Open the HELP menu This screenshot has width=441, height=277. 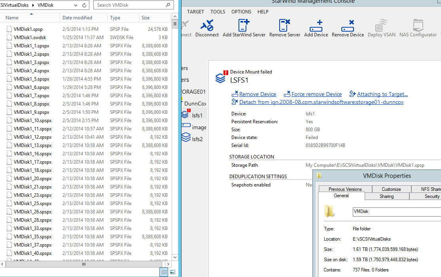[263, 12]
